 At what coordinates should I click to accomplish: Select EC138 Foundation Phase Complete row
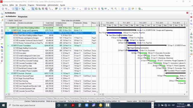(x=51, y=71)
